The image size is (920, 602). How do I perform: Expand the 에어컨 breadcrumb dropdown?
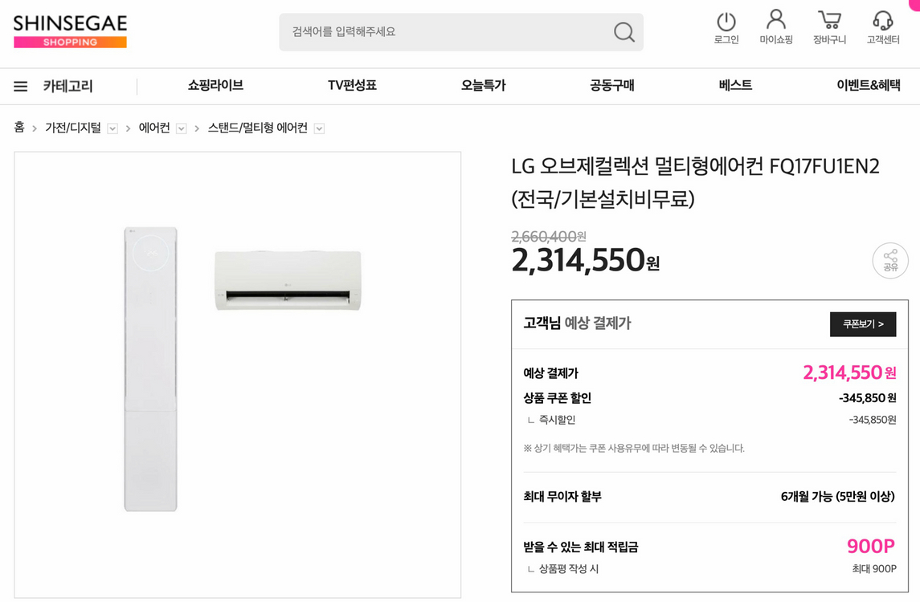click(182, 128)
